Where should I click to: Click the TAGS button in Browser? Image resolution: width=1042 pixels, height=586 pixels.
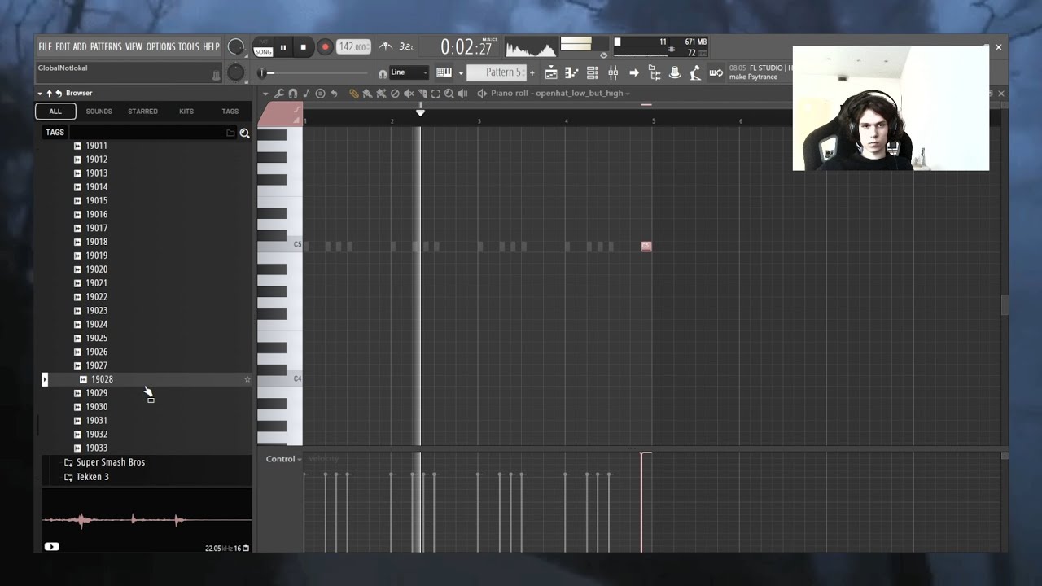[55, 133]
